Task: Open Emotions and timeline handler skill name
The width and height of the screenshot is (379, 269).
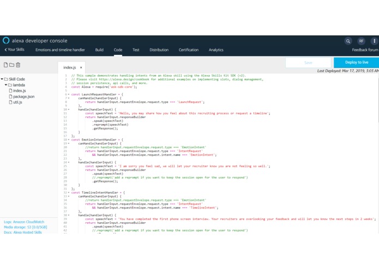Action: [x=60, y=50]
